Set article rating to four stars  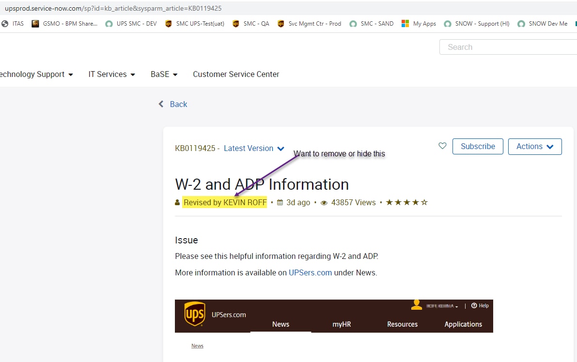(x=416, y=202)
